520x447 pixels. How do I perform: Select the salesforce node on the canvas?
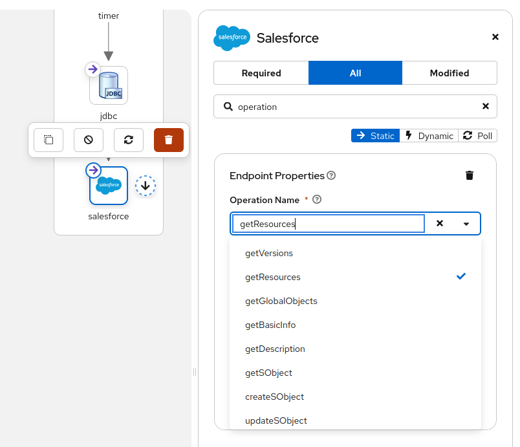point(108,186)
